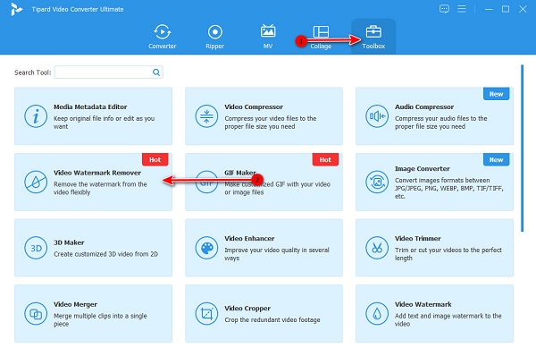The height and width of the screenshot is (348, 536).
Task: Click the search magnifier icon
Action: point(156,72)
